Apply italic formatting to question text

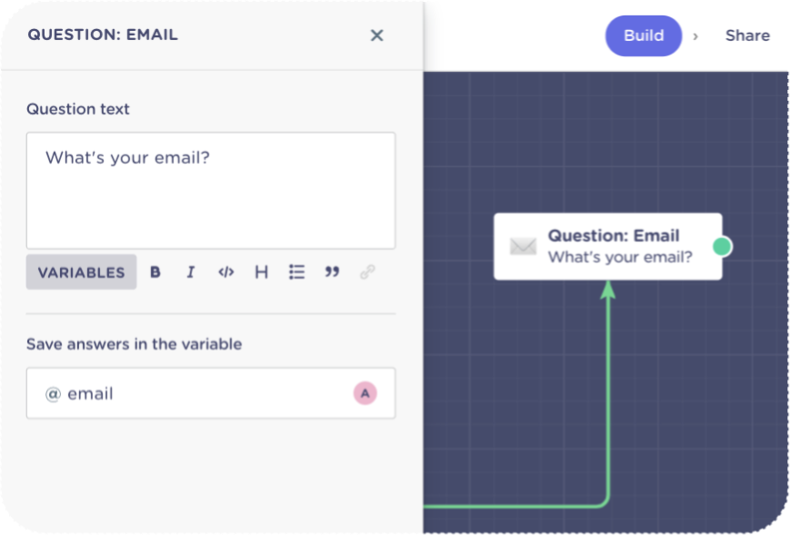(x=190, y=272)
